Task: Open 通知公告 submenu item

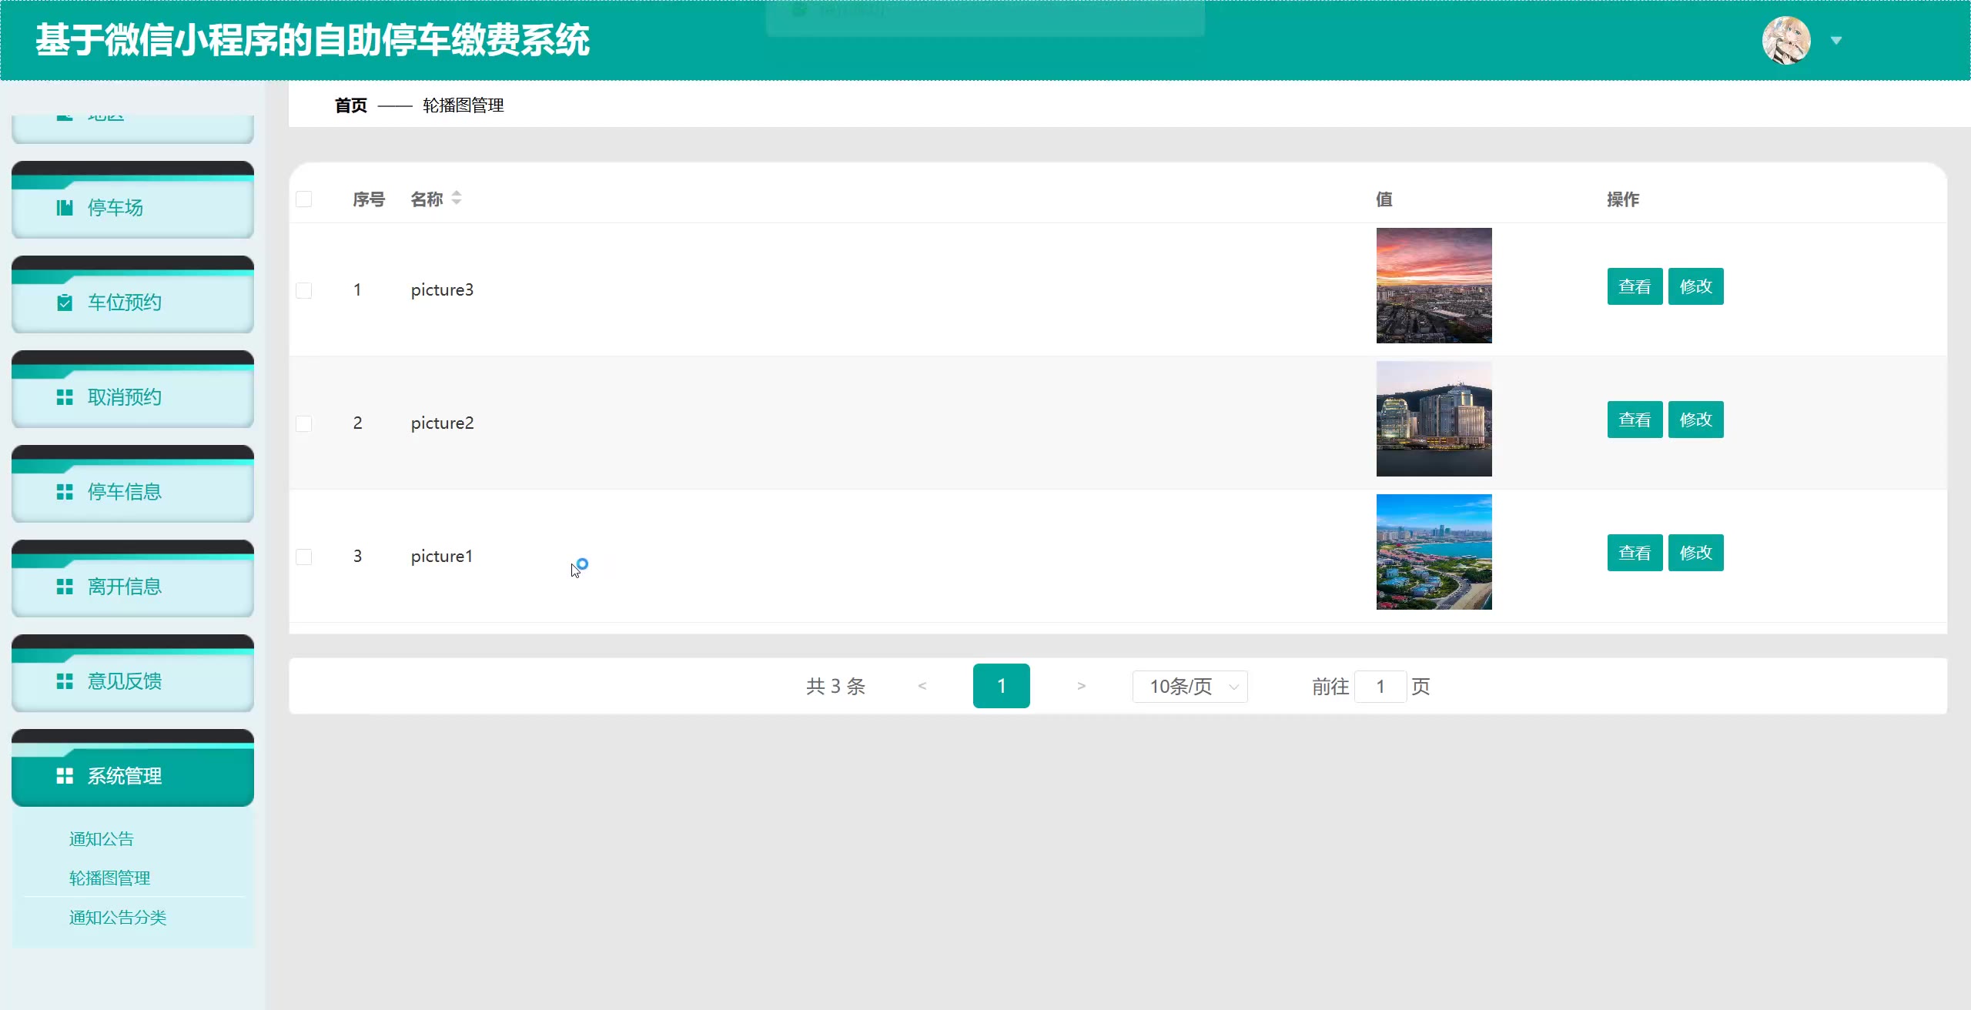Action: (102, 839)
